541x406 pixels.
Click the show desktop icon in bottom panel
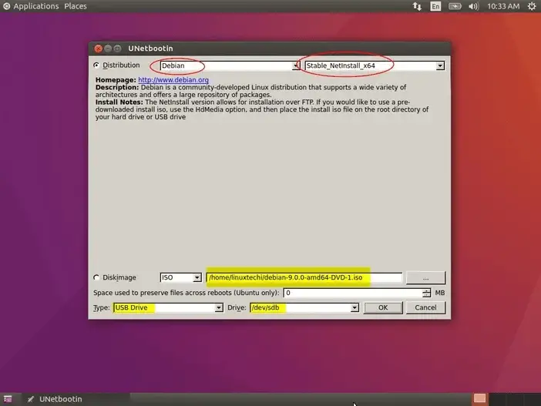pos(8,399)
